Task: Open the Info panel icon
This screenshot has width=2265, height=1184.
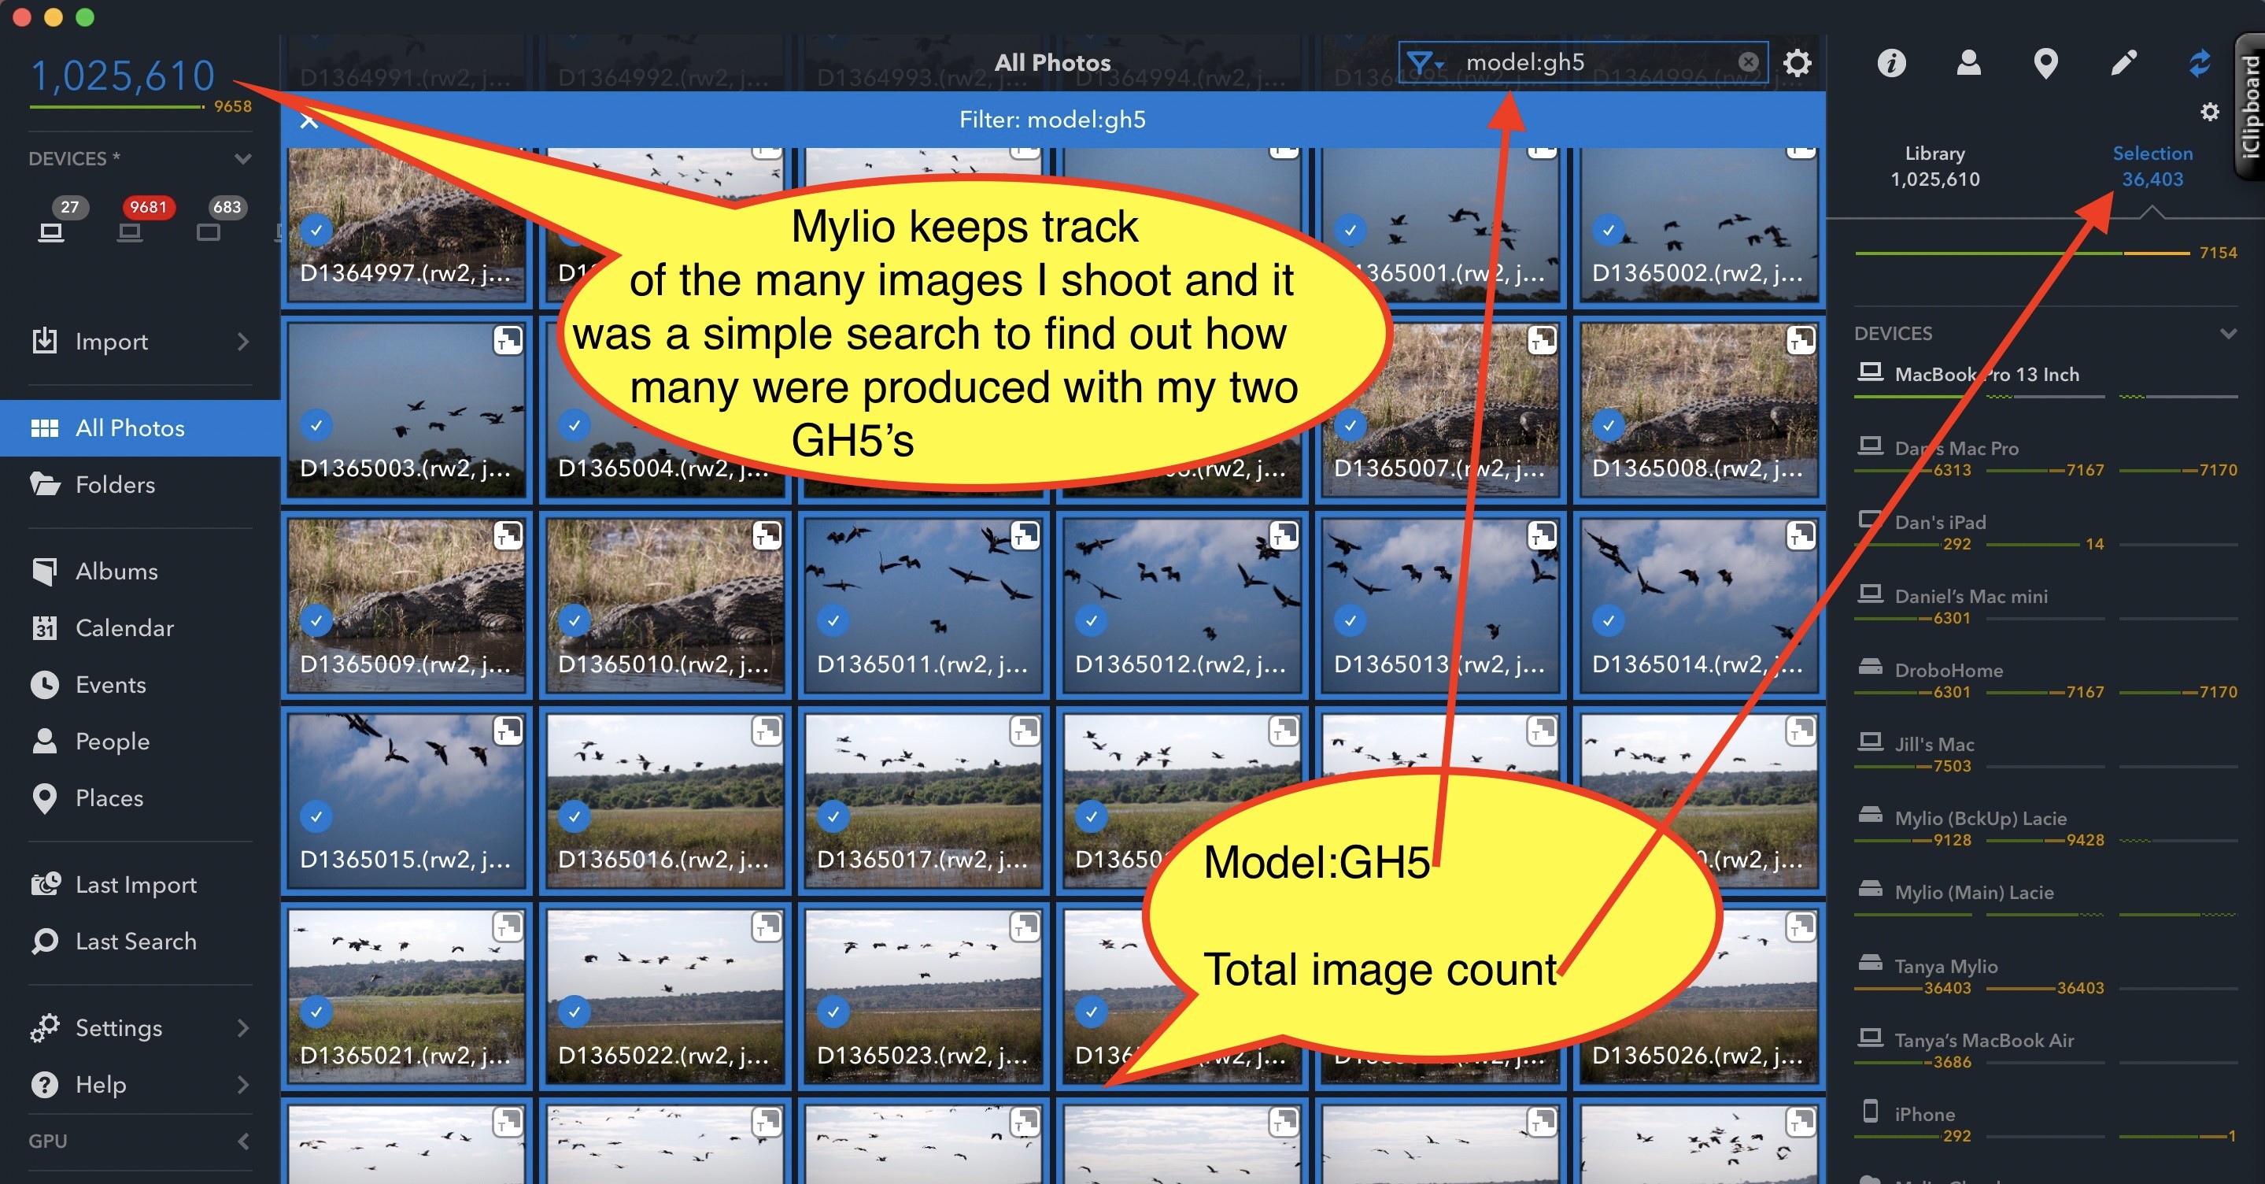Action: click(x=1891, y=62)
